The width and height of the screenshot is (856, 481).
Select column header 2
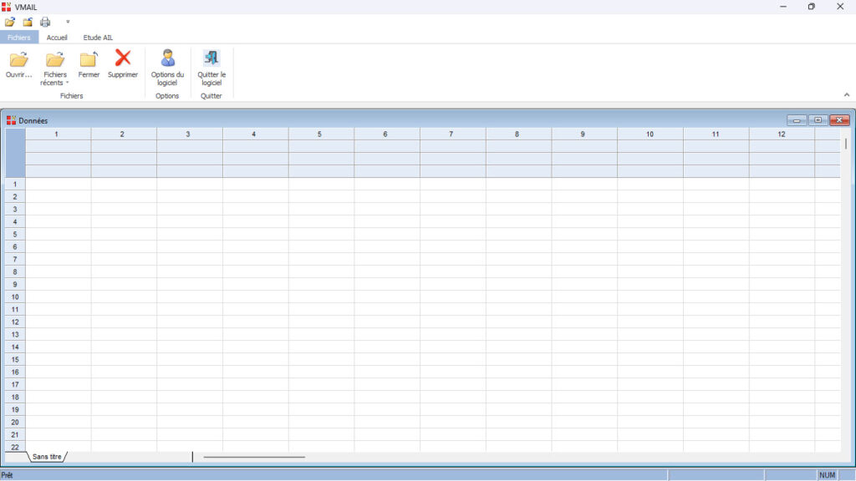point(124,134)
